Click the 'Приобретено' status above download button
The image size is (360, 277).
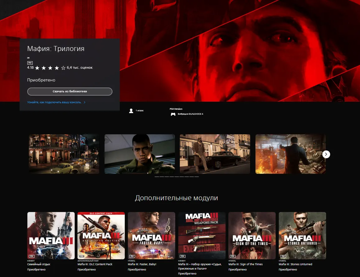pyautogui.click(x=41, y=80)
